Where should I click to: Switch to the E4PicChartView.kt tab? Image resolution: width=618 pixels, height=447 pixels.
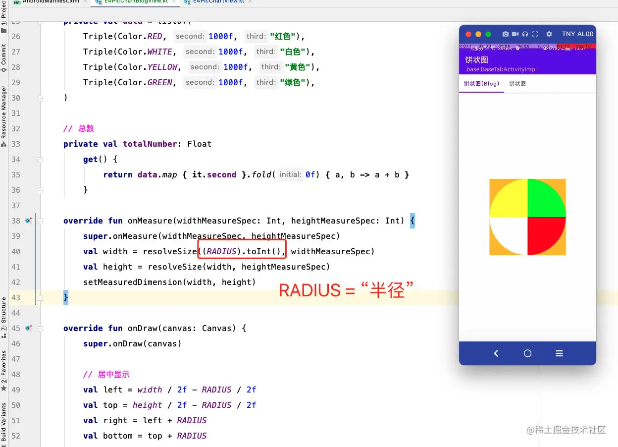(216, 2)
